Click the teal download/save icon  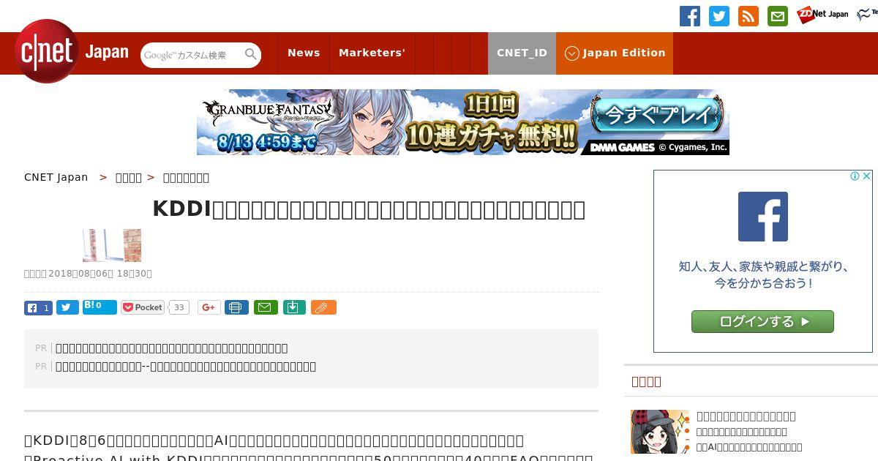click(x=293, y=307)
